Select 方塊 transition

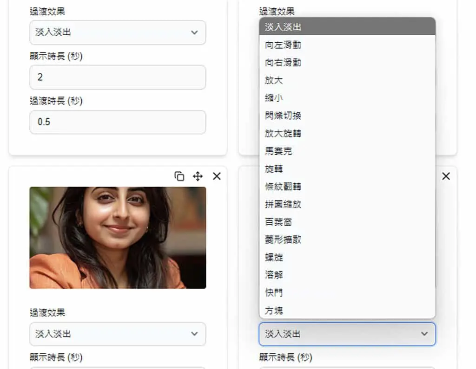point(347,310)
